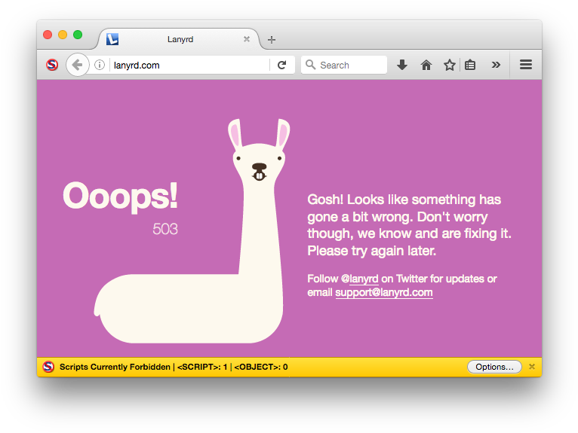Screen dimensions: 578x433
Task: Reload the lanyrd.com page
Action: pyautogui.click(x=282, y=65)
